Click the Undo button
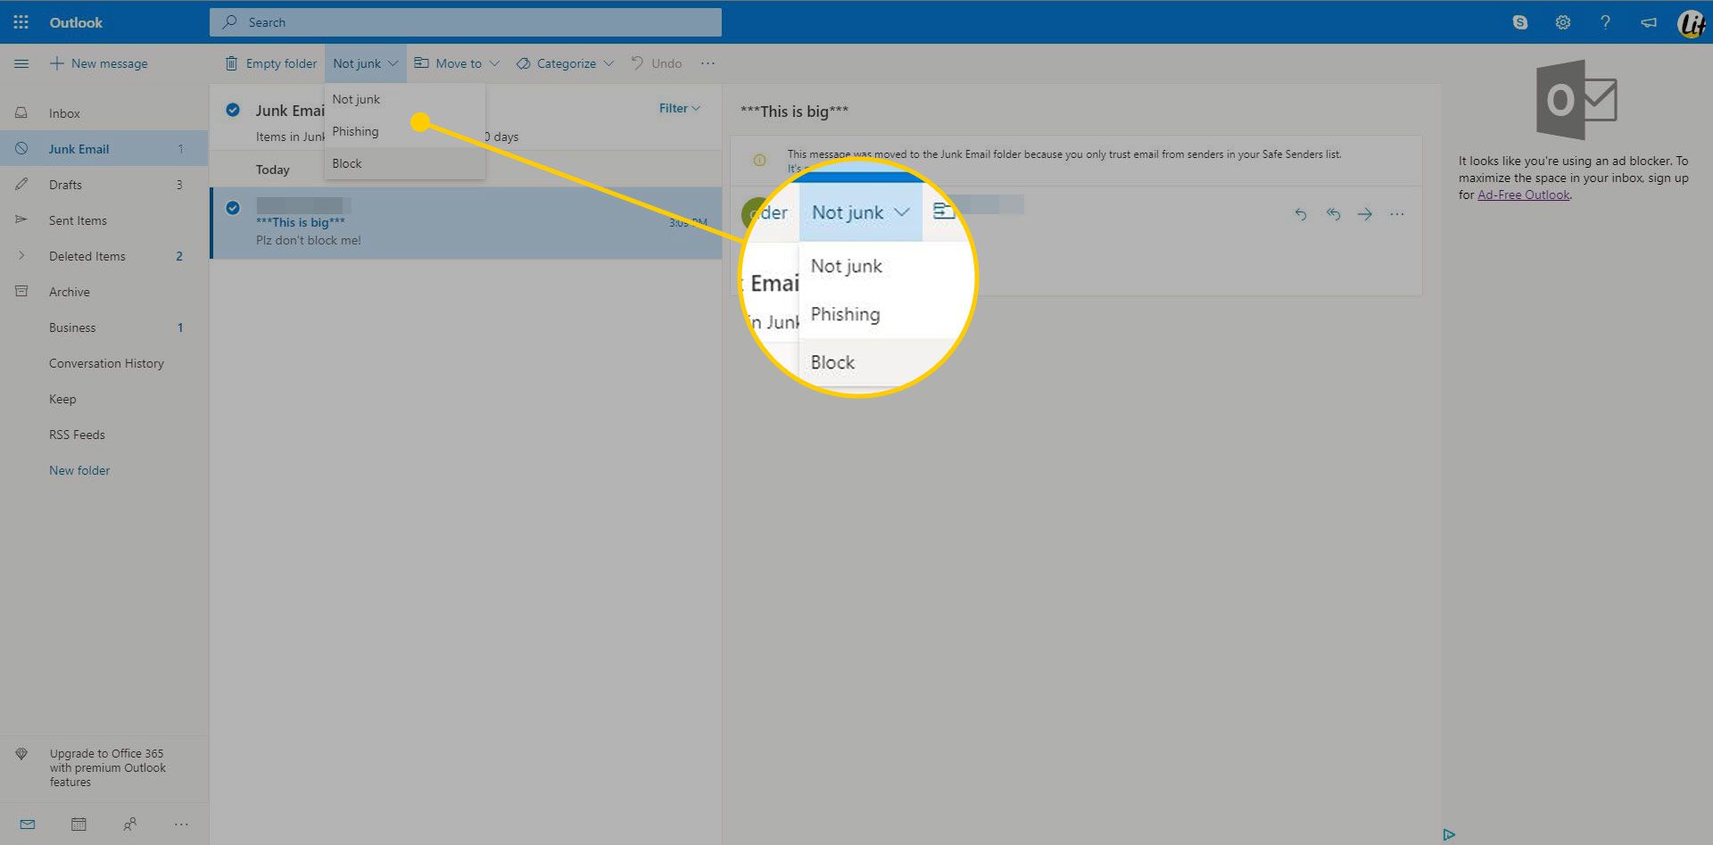Viewport: 1713px width, 845px height. [x=657, y=63]
